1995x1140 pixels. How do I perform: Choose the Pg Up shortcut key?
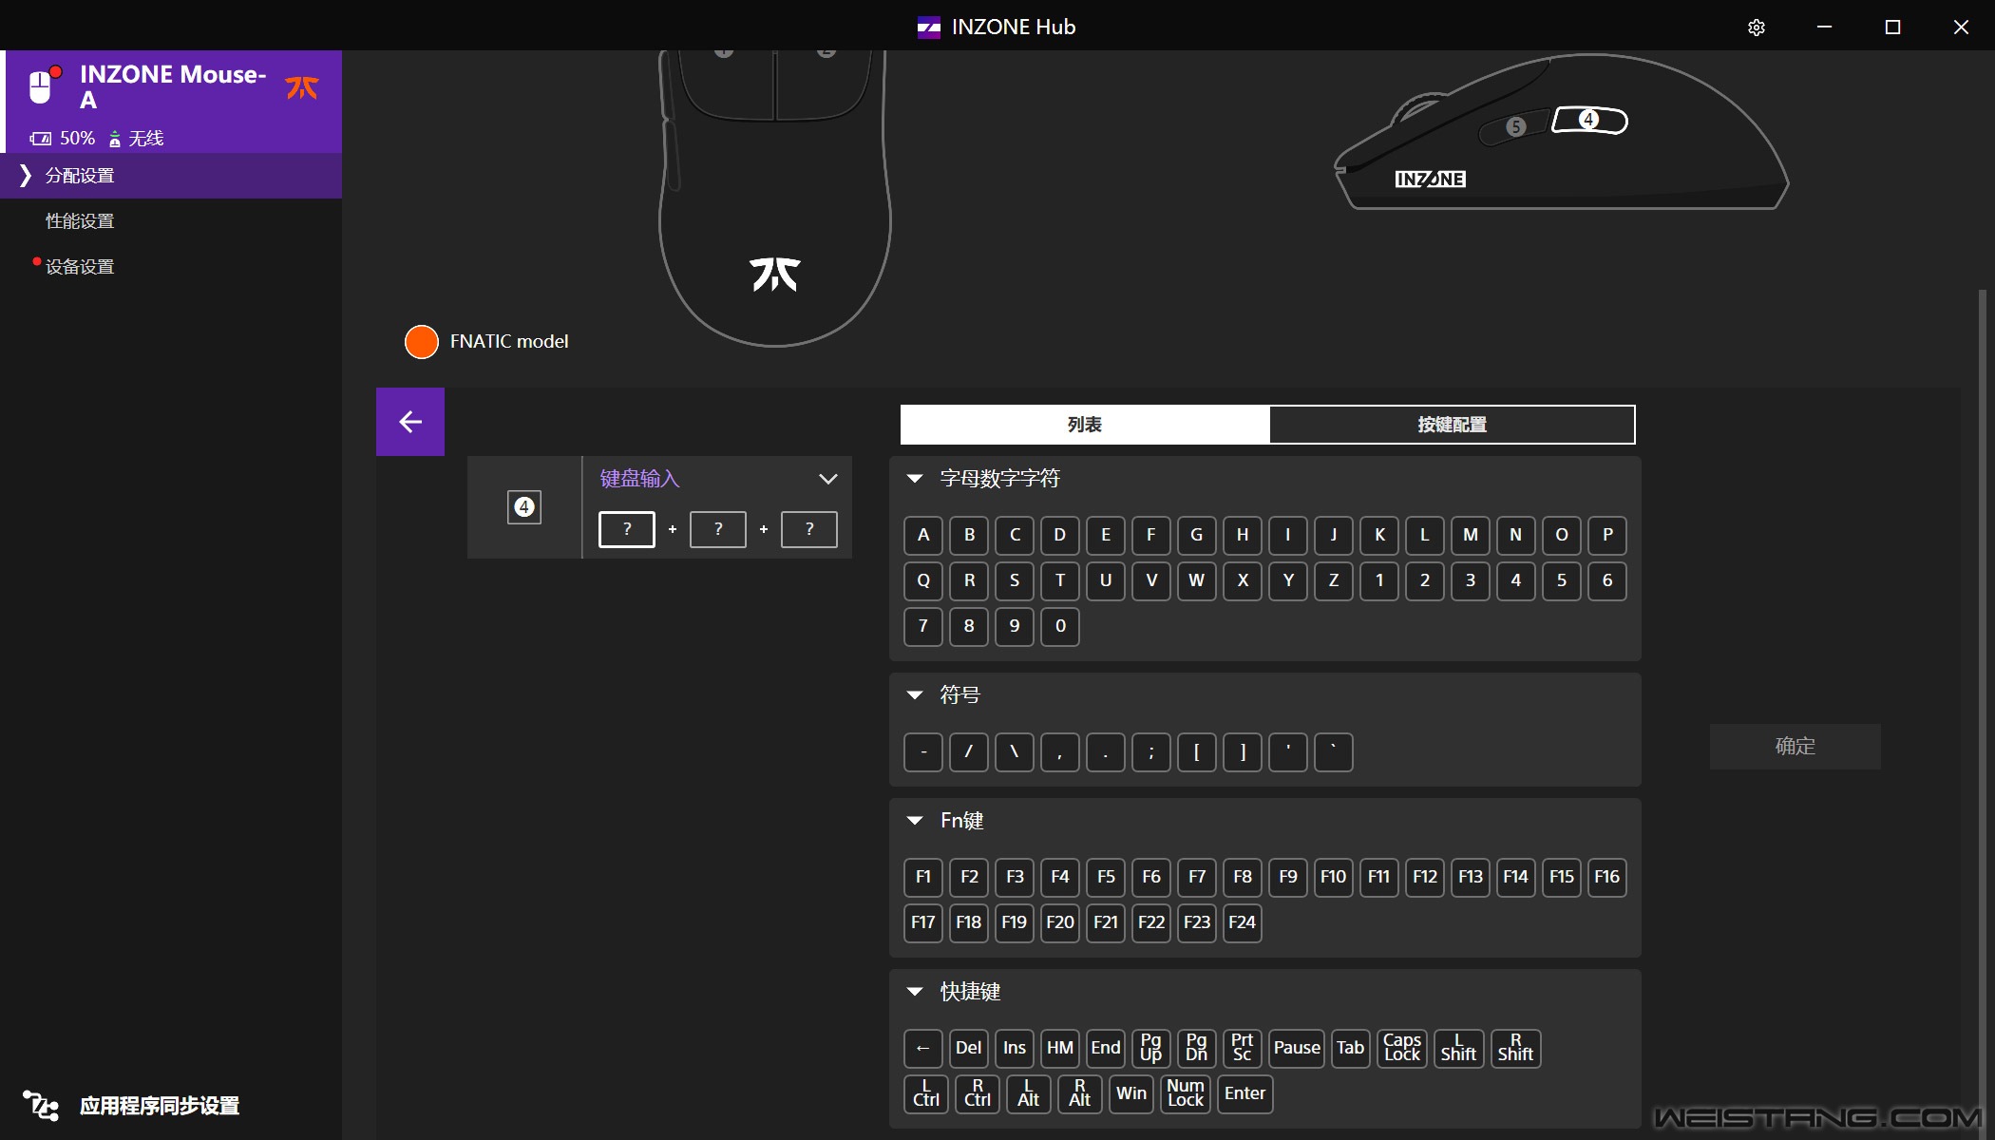(x=1151, y=1048)
